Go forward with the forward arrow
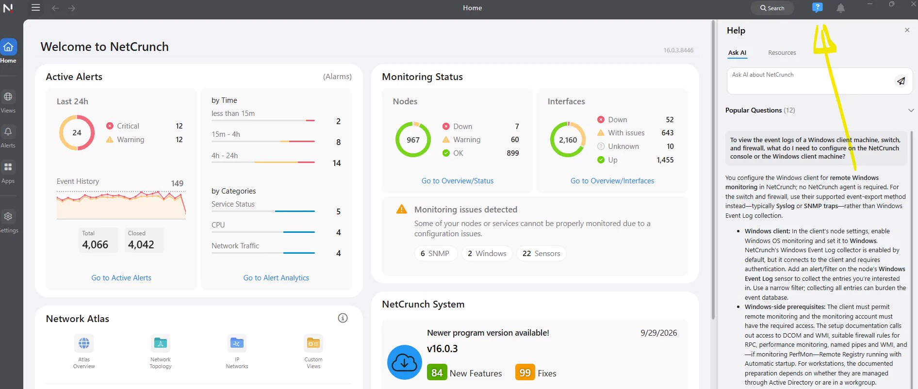The height and width of the screenshot is (389, 918). (72, 8)
